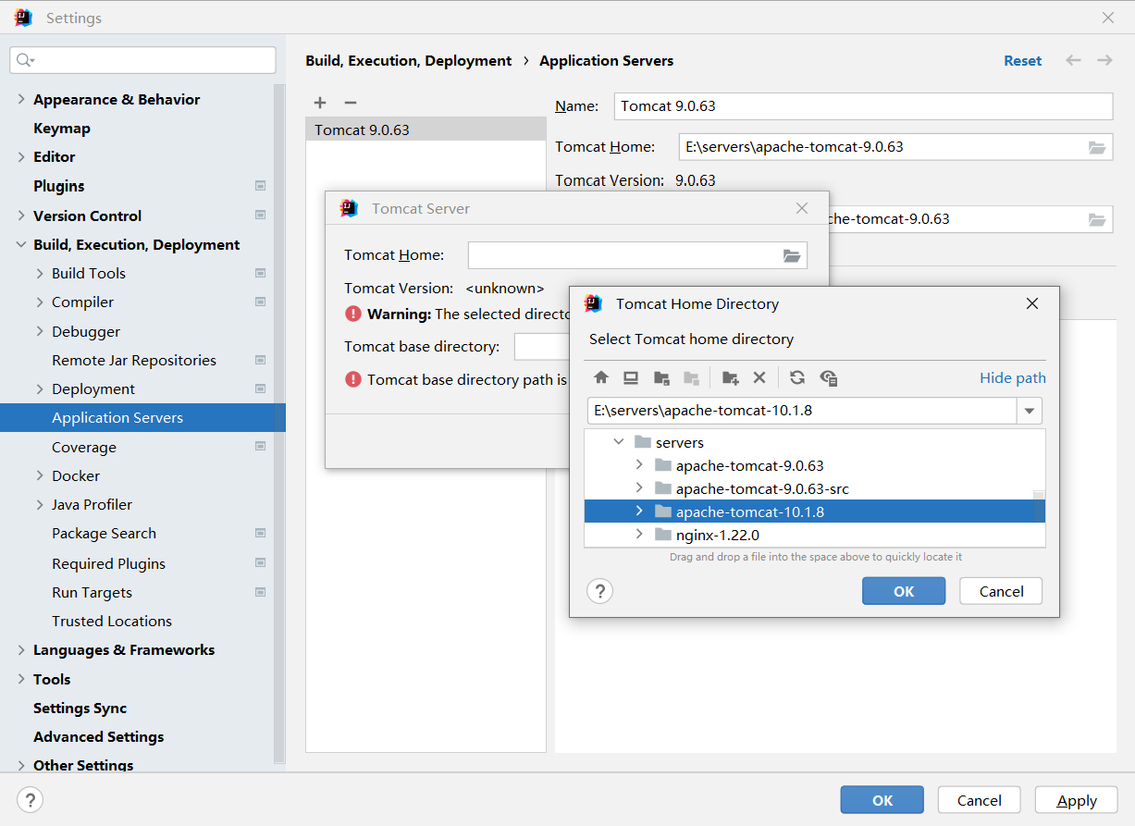Open help in the Settings window
Image resolution: width=1135 pixels, height=826 pixels.
point(30,800)
